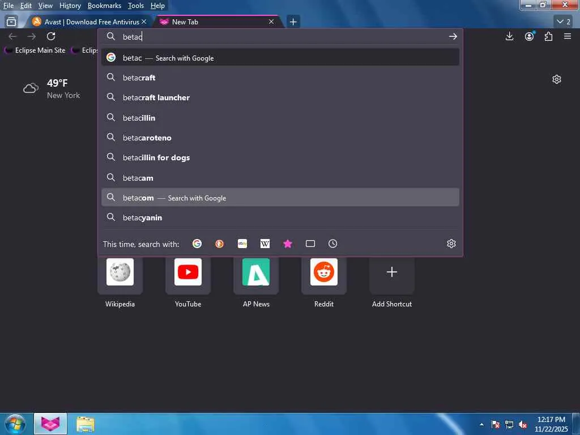Viewport: 580px width, 435px height.
Task: Select 'betac — Search with Google' suggestion
Action: 280,58
